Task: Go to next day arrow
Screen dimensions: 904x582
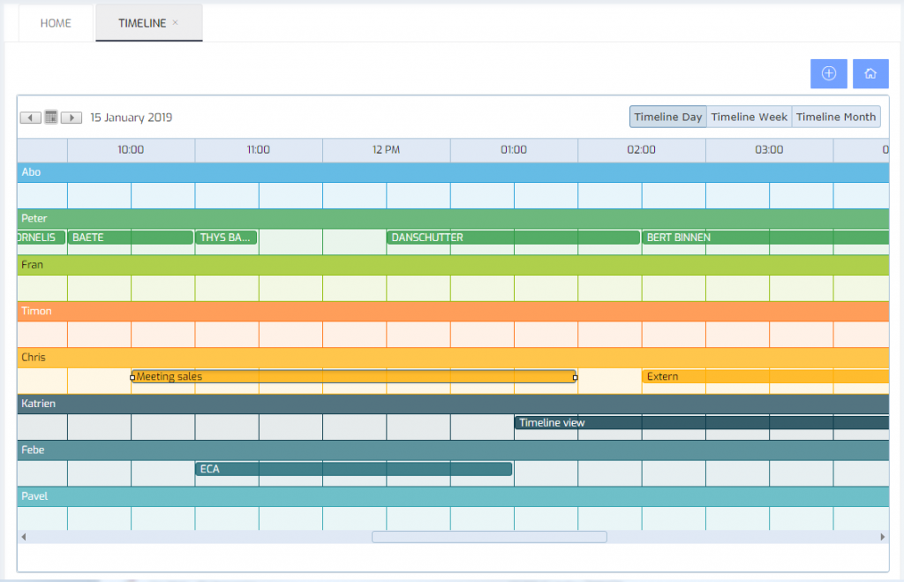Action: 72,117
